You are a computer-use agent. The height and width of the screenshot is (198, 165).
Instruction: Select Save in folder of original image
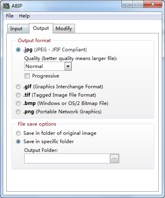click(x=18, y=133)
